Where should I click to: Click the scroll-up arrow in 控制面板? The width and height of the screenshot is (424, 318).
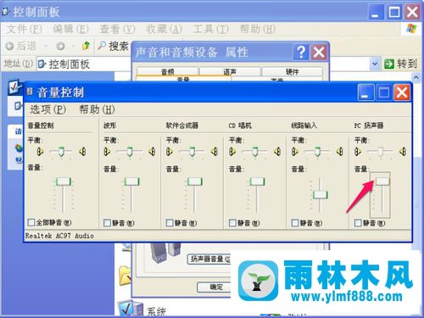(x=416, y=77)
